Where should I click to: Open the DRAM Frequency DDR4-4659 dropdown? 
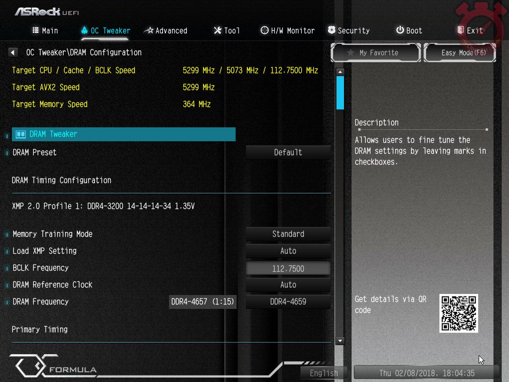pos(288,302)
